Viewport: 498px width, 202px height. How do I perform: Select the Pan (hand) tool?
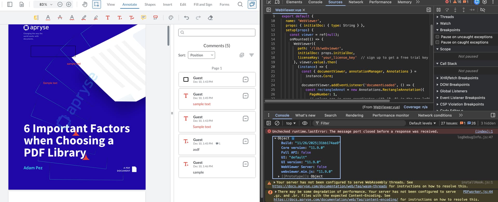[85, 4]
